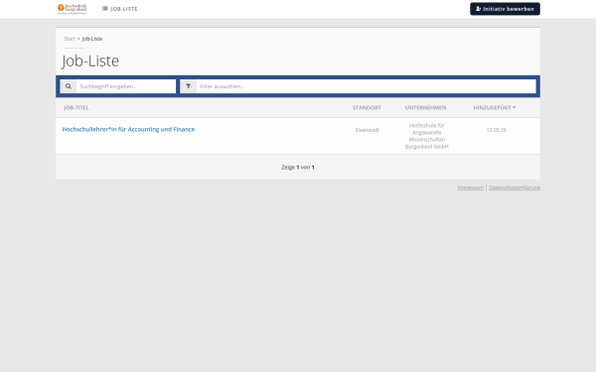Focus the Suchbegriff eingeben search field

(126, 86)
